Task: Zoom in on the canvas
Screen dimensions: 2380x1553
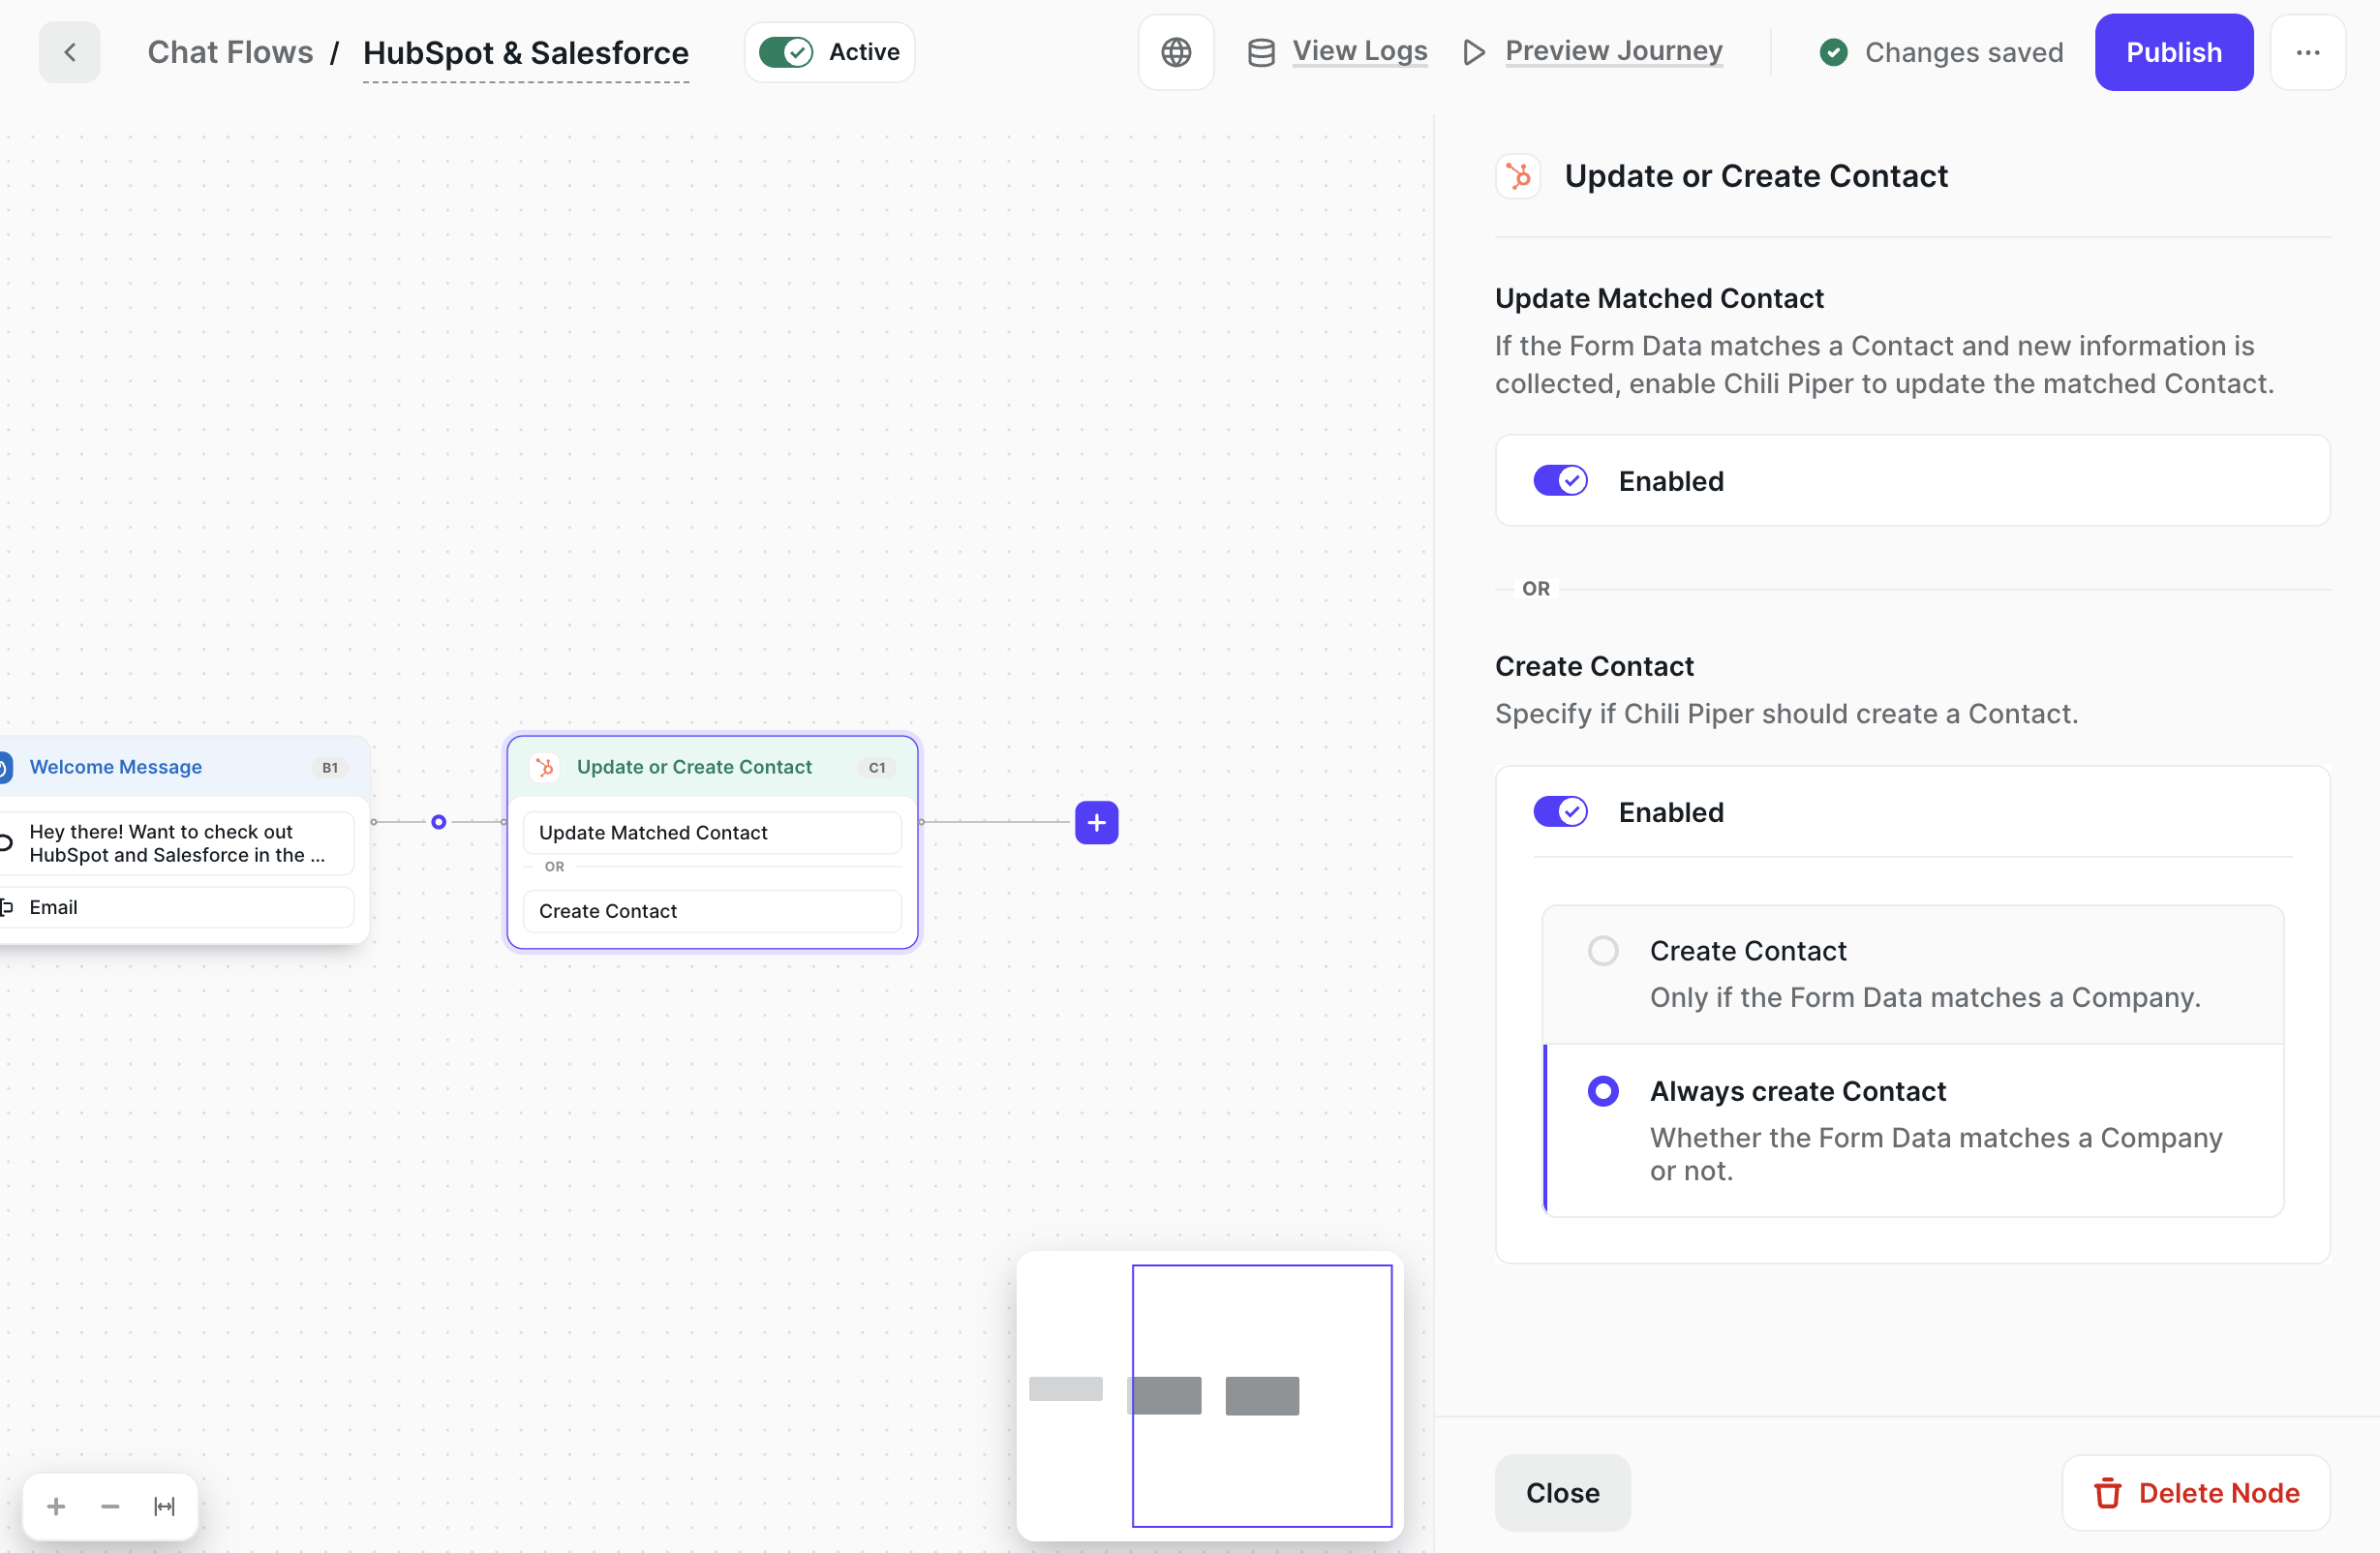Action: [x=56, y=1506]
